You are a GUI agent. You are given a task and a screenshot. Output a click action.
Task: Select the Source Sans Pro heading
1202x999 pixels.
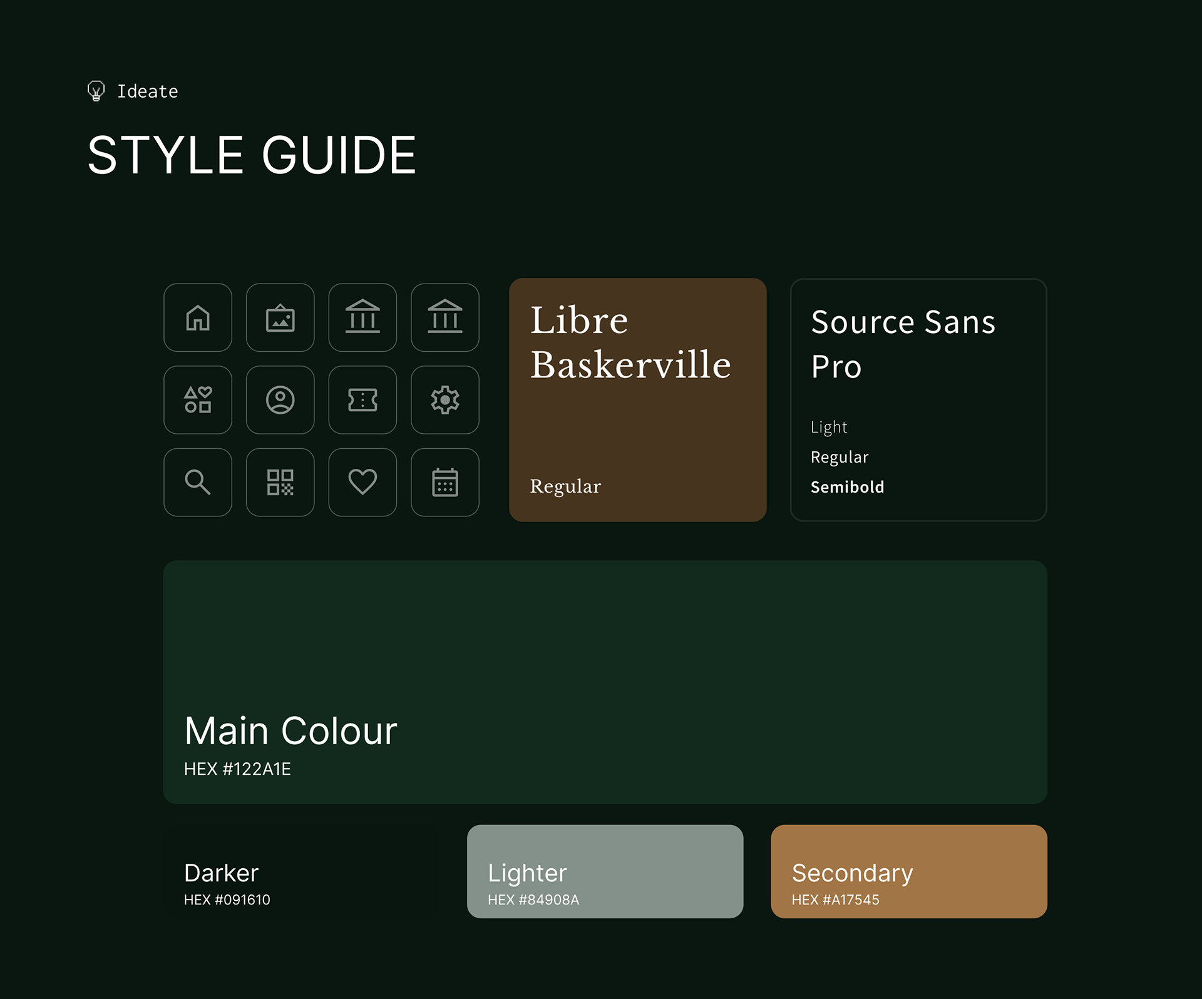tap(902, 344)
